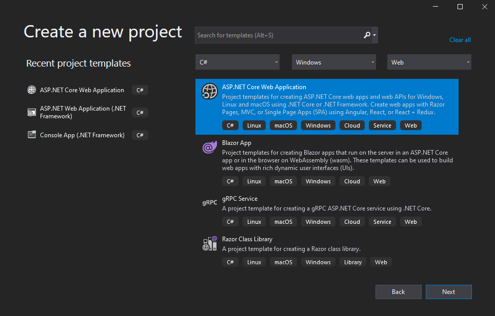Viewport: 495px width, 316px height.
Task: Close the Create a new project dialog
Action: coord(485,7)
